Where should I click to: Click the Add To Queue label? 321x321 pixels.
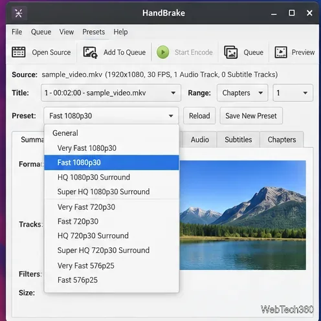click(x=124, y=52)
